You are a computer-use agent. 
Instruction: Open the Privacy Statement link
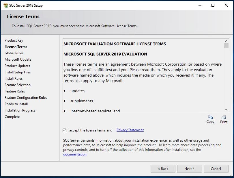[130, 130]
